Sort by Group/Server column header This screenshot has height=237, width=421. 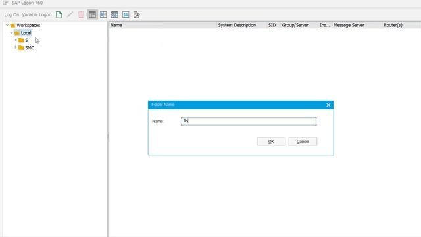299,25
